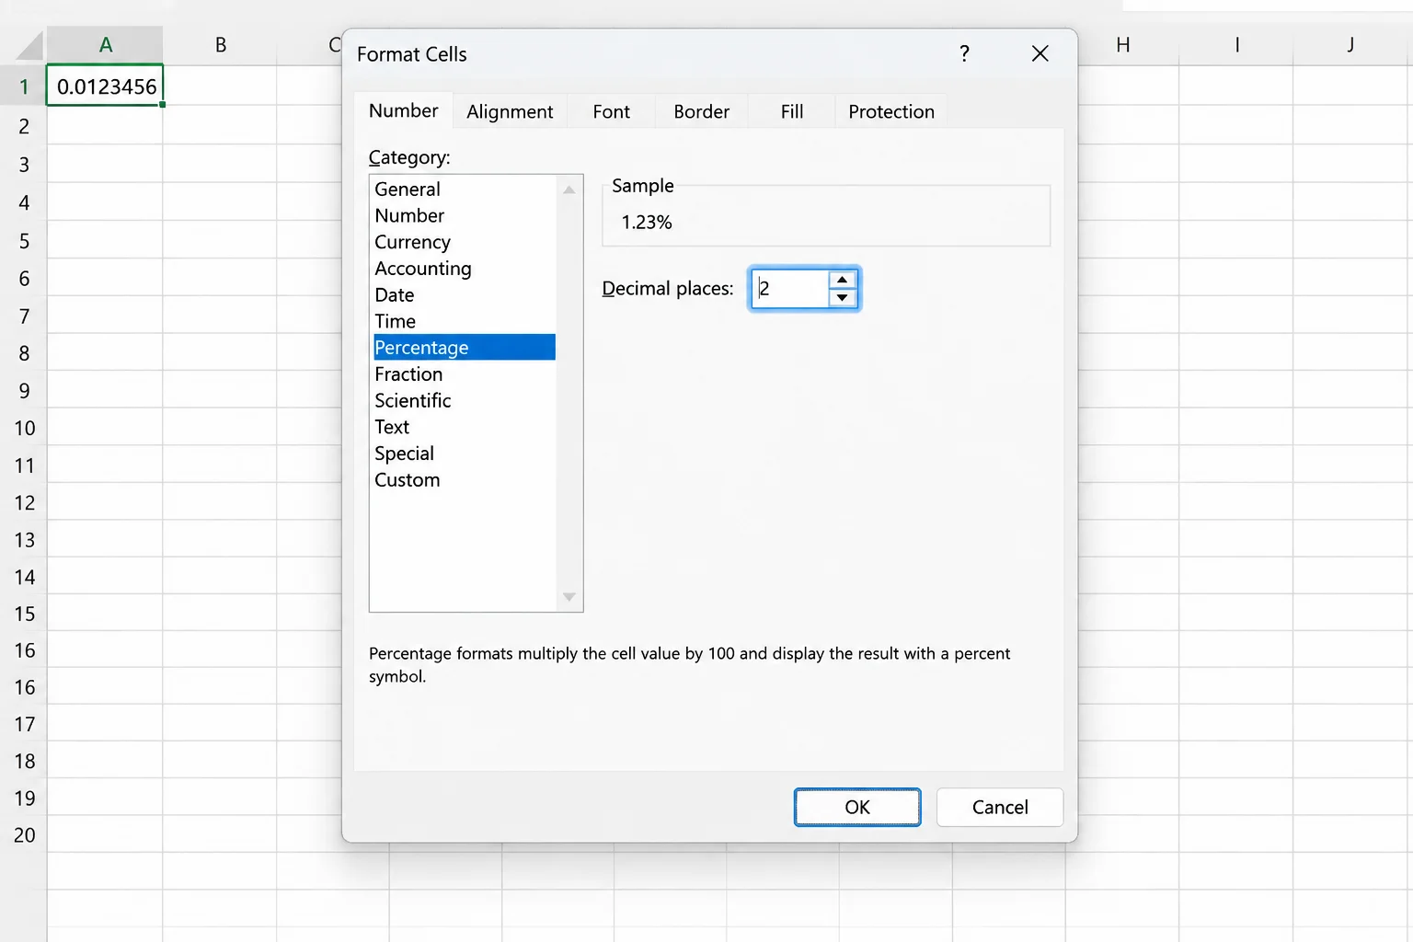This screenshot has width=1413, height=942.
Task: Click the Decimal places input field
Action: tap(791, 289)
